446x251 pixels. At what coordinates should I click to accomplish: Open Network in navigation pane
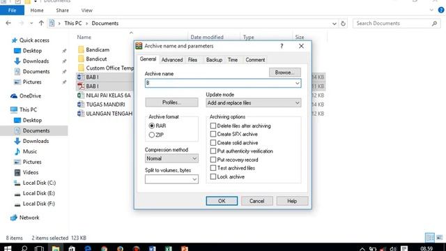[29, 218]
